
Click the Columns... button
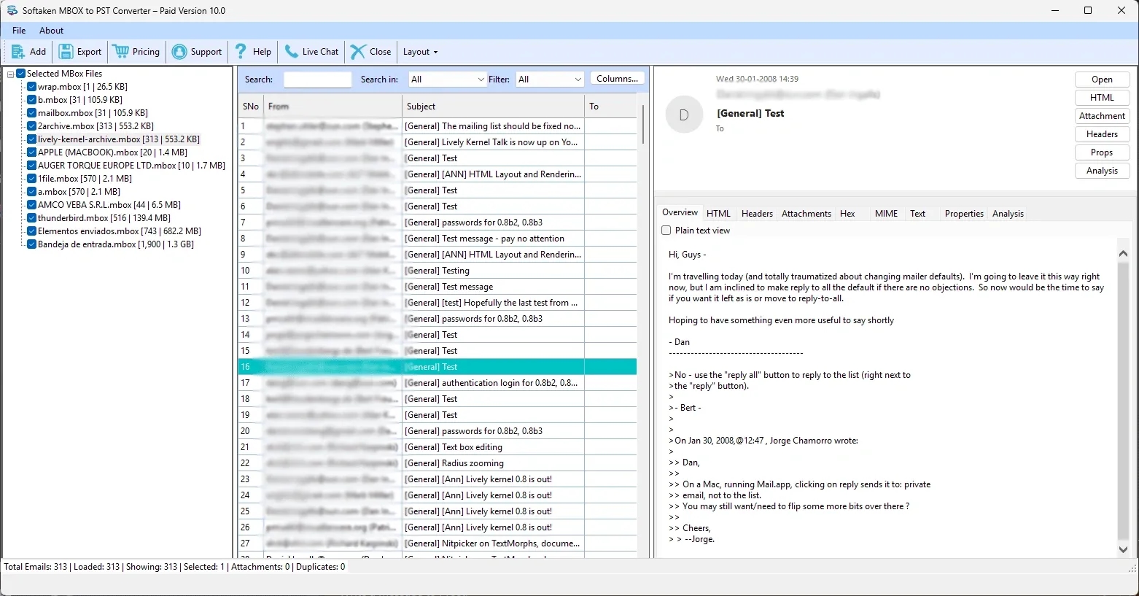617,79
